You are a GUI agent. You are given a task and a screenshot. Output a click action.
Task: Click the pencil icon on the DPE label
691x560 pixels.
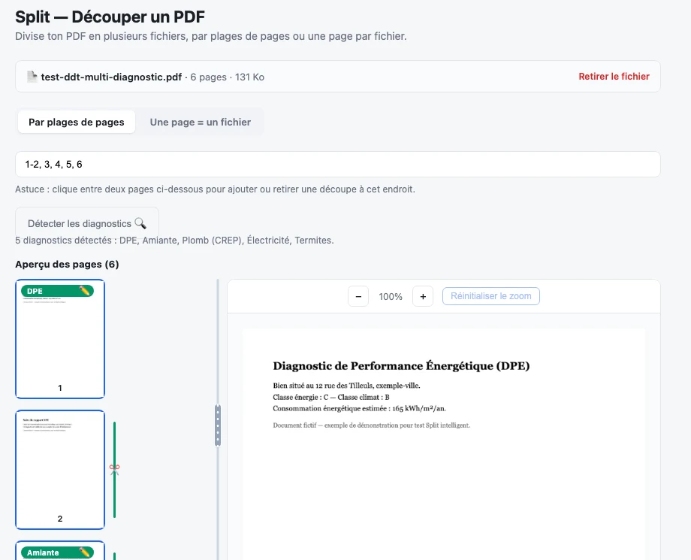[x=85, y=291]
